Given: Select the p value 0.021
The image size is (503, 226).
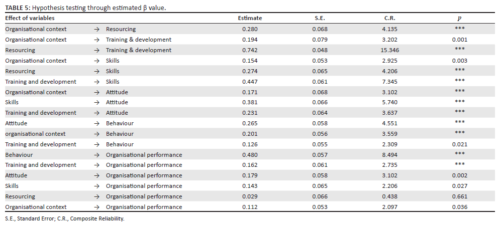Looking at the screenshot, I should click(x=459, y=144).
